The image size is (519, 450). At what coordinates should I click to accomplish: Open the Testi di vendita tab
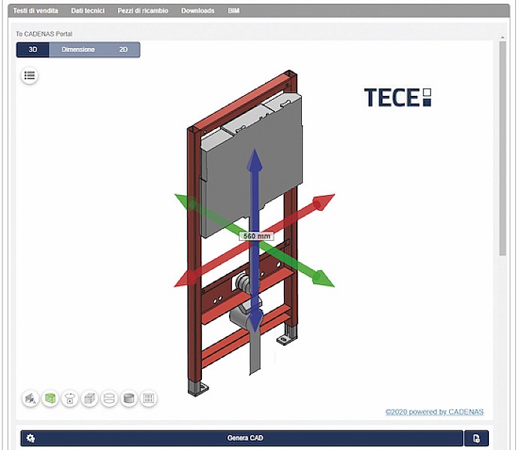[35, 10]
